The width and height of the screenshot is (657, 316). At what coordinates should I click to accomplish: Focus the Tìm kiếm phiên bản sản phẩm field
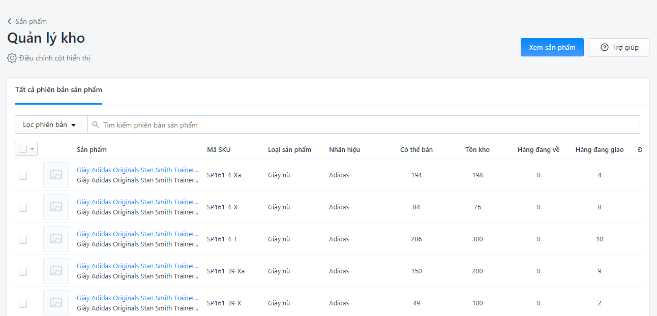[x=364, y=124]
